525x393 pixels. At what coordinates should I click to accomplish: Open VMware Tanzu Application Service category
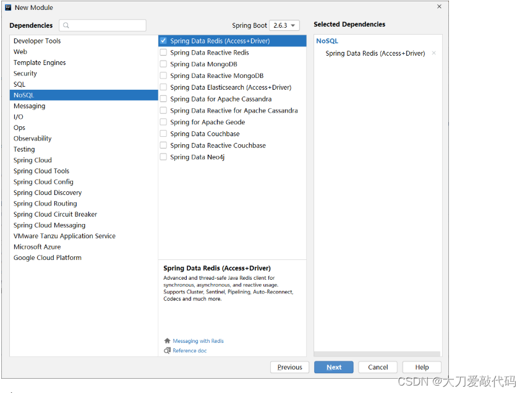pyautogui.click(x=83, y=236)
